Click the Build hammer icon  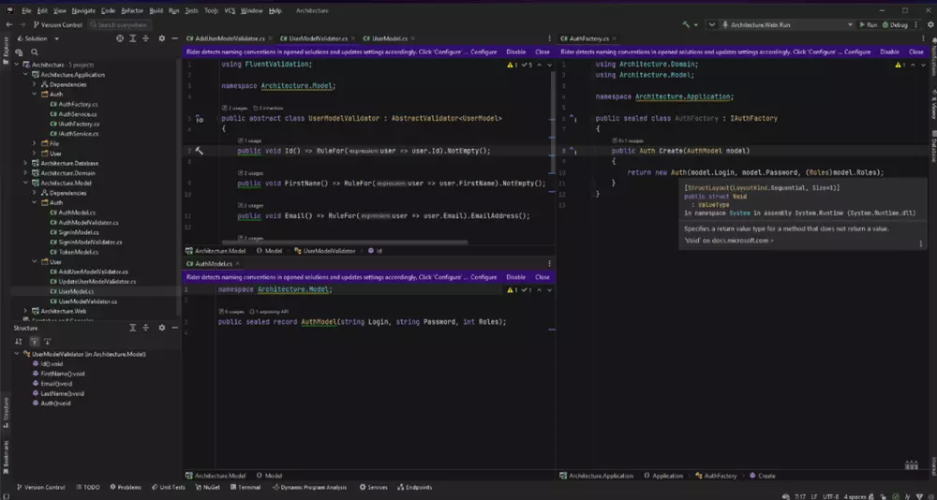pos(686,25)
